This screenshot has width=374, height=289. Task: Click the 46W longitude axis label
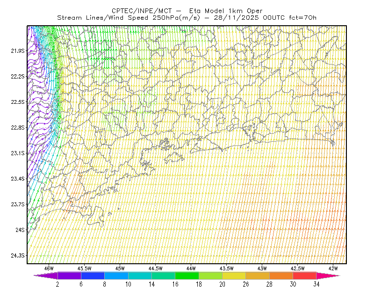point(49,268)
